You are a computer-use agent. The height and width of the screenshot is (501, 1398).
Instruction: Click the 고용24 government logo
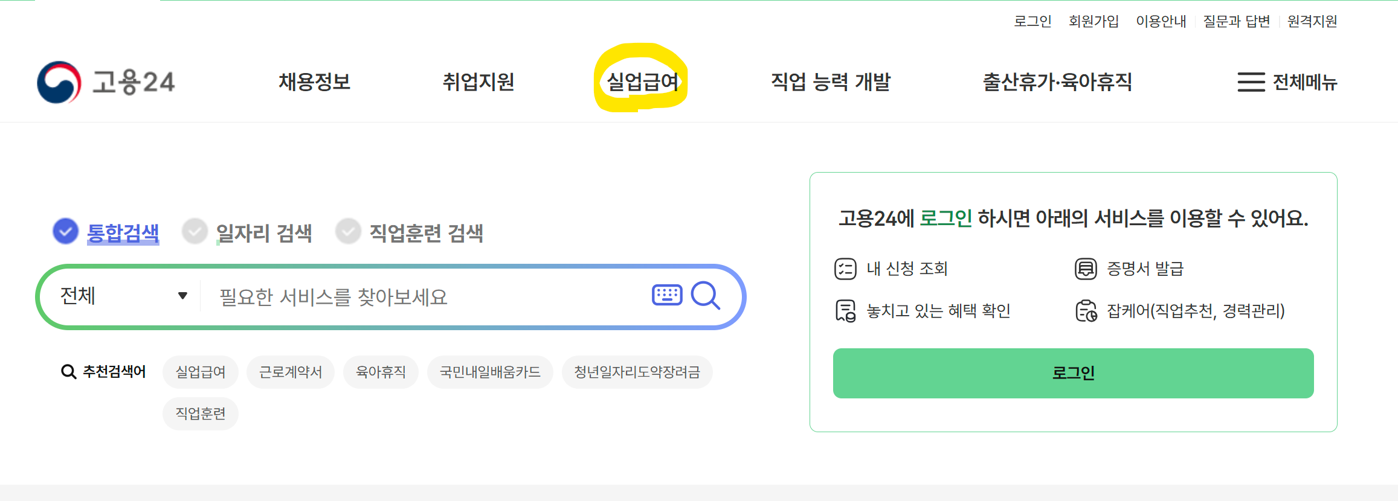coord(106,83)
